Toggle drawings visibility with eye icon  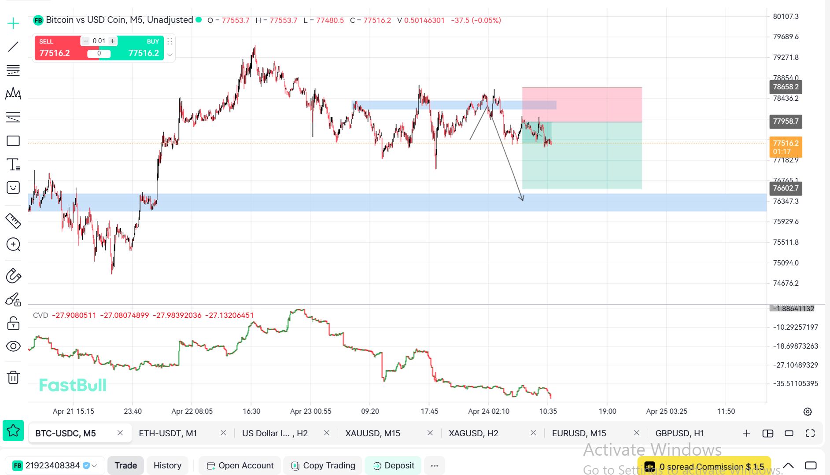coord(13,346)
